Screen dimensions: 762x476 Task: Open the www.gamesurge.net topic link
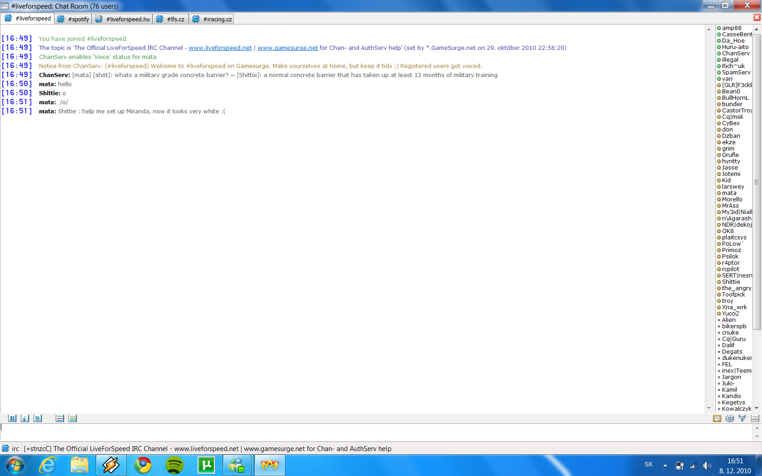[288, 48]
